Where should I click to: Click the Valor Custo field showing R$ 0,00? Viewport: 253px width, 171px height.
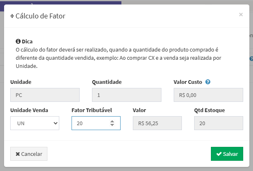208,95
